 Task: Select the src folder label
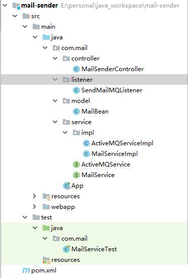(x=35, y=16)
